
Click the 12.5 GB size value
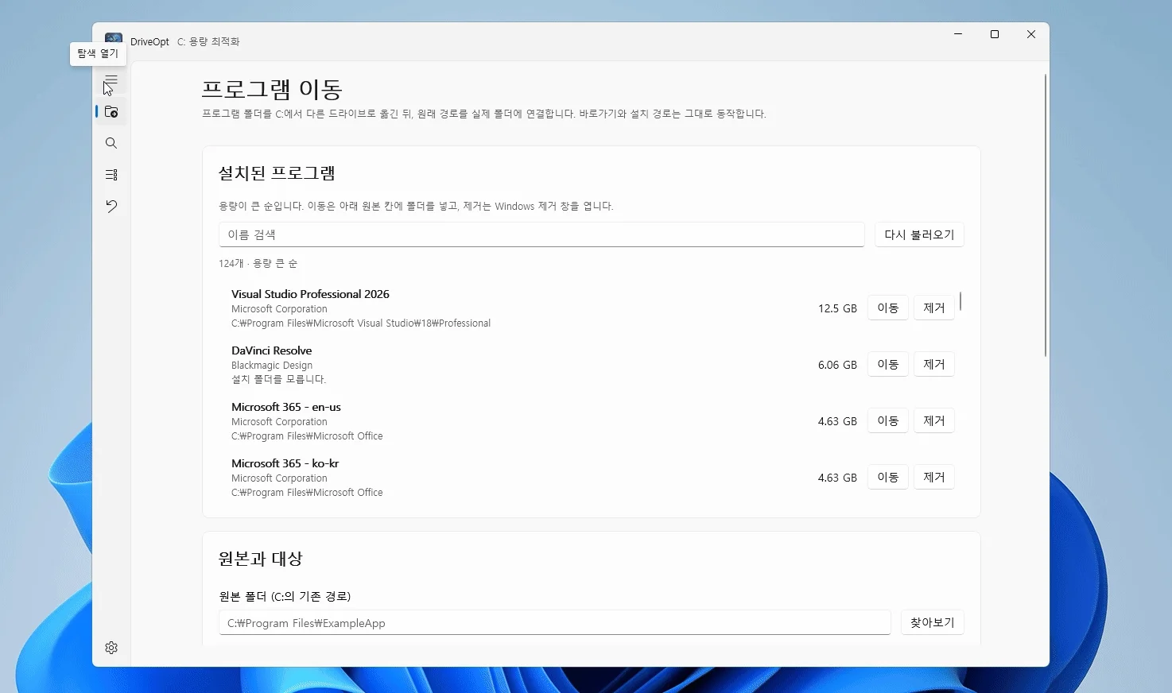[x=837, y=308]
